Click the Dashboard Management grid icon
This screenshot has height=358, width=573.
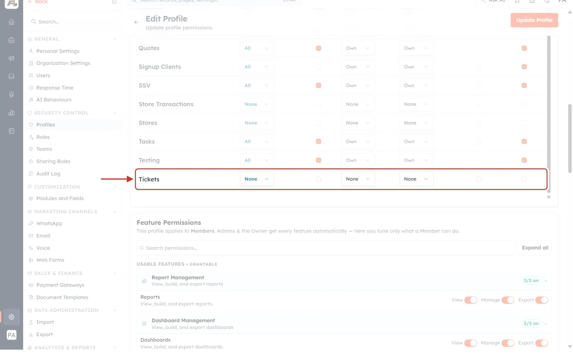pos(144,324)
